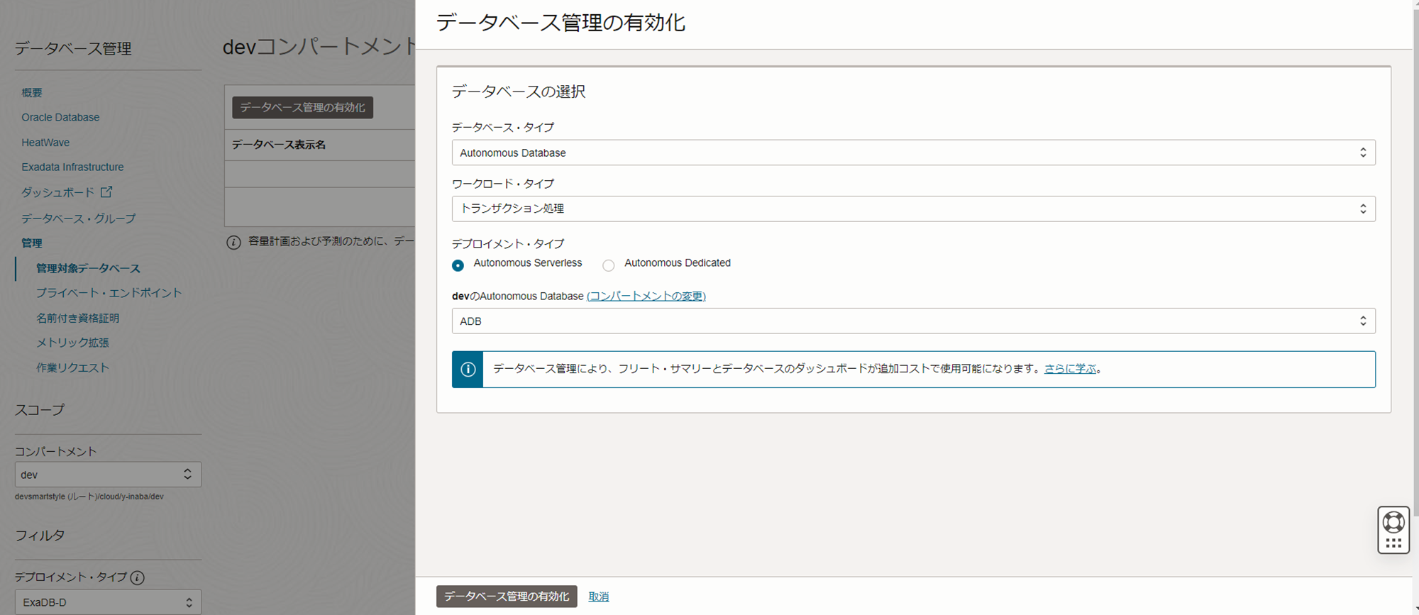Click the データベース管理の有効化 button at panel bottom
Screen dimensions: 1419x615
click(507, 597)
